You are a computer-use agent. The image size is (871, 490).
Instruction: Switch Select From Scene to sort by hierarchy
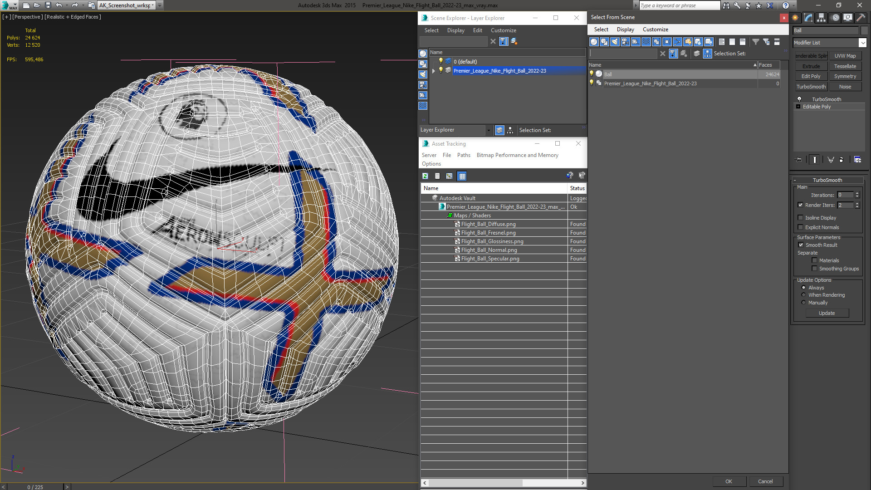pos(708,54)
